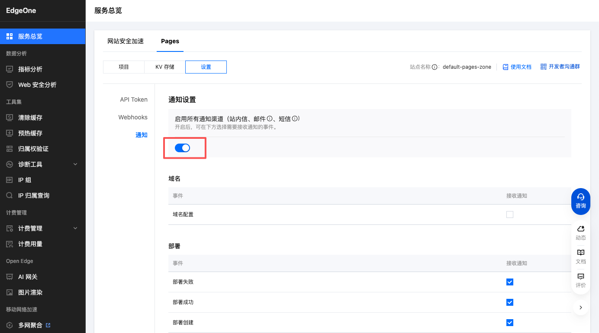Click the info icon beside 站点名称
This screenshot has height=333, width=599.
click(x=435, y=67)
